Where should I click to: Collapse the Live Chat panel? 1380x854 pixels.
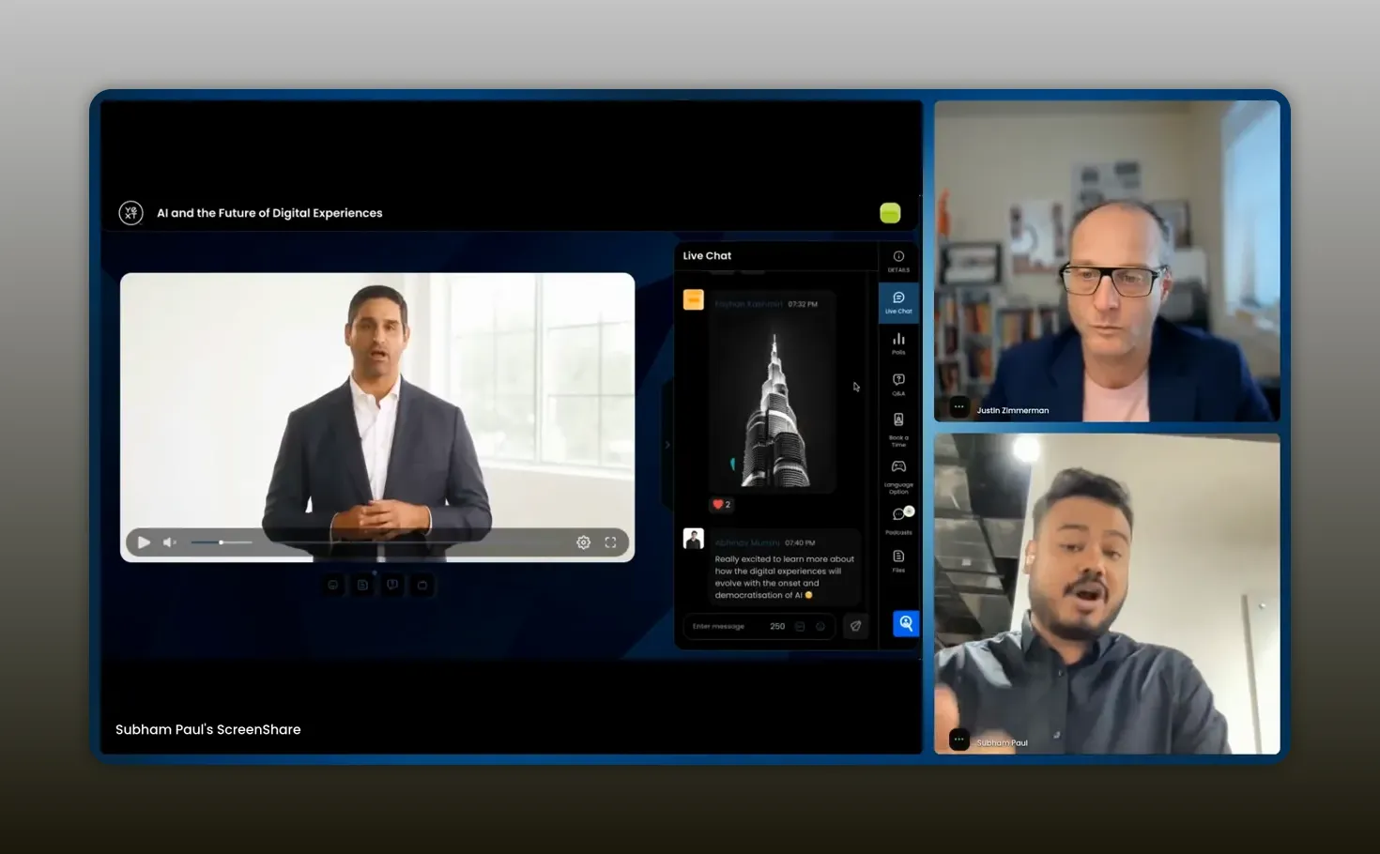[x=667, y=444]
